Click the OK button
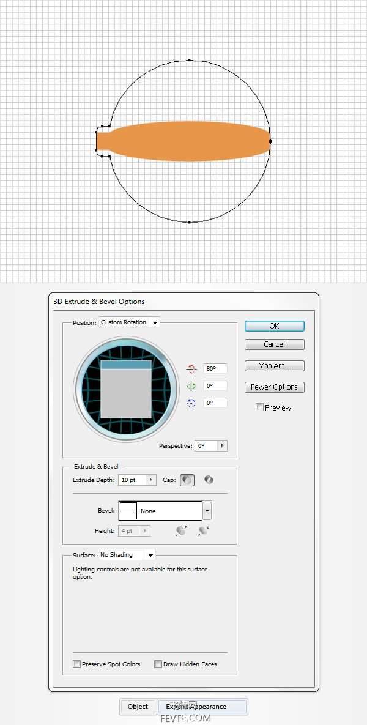367x725 pixels. pos(274,326)
